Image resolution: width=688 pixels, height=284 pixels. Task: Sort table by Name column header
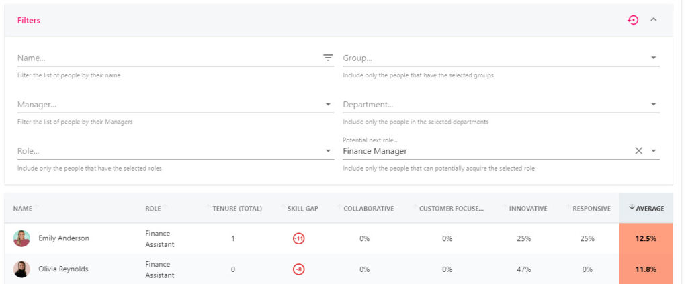[x=22, y=209]
